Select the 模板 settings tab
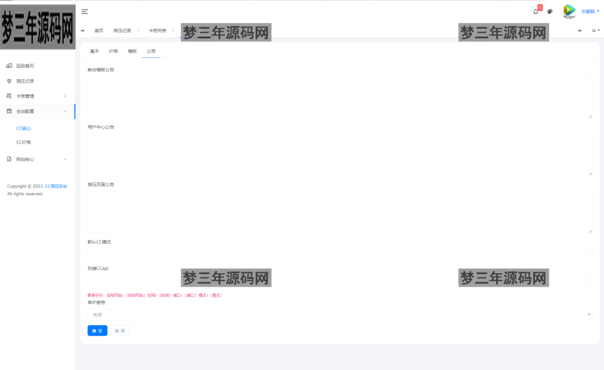Viewport: 604px width, 370px height. (132, 51)
